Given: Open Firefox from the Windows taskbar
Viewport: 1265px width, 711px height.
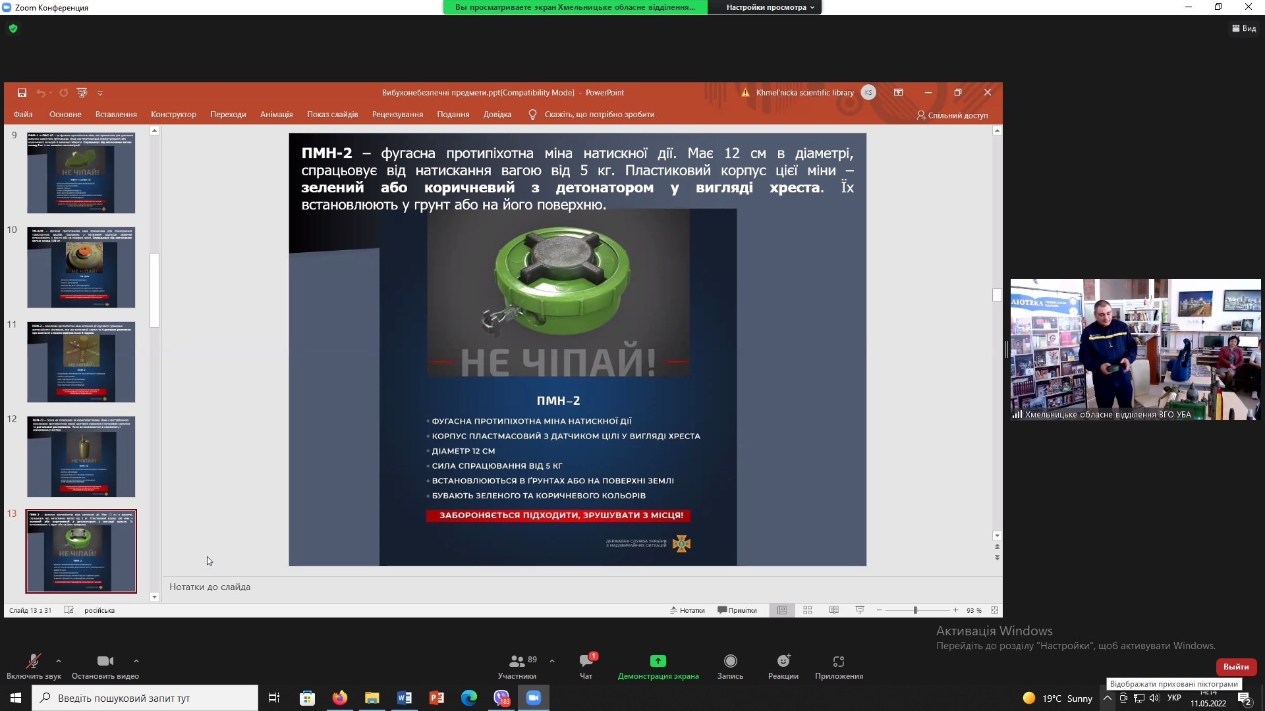Looking at the screenshot, I should [339, 698].
